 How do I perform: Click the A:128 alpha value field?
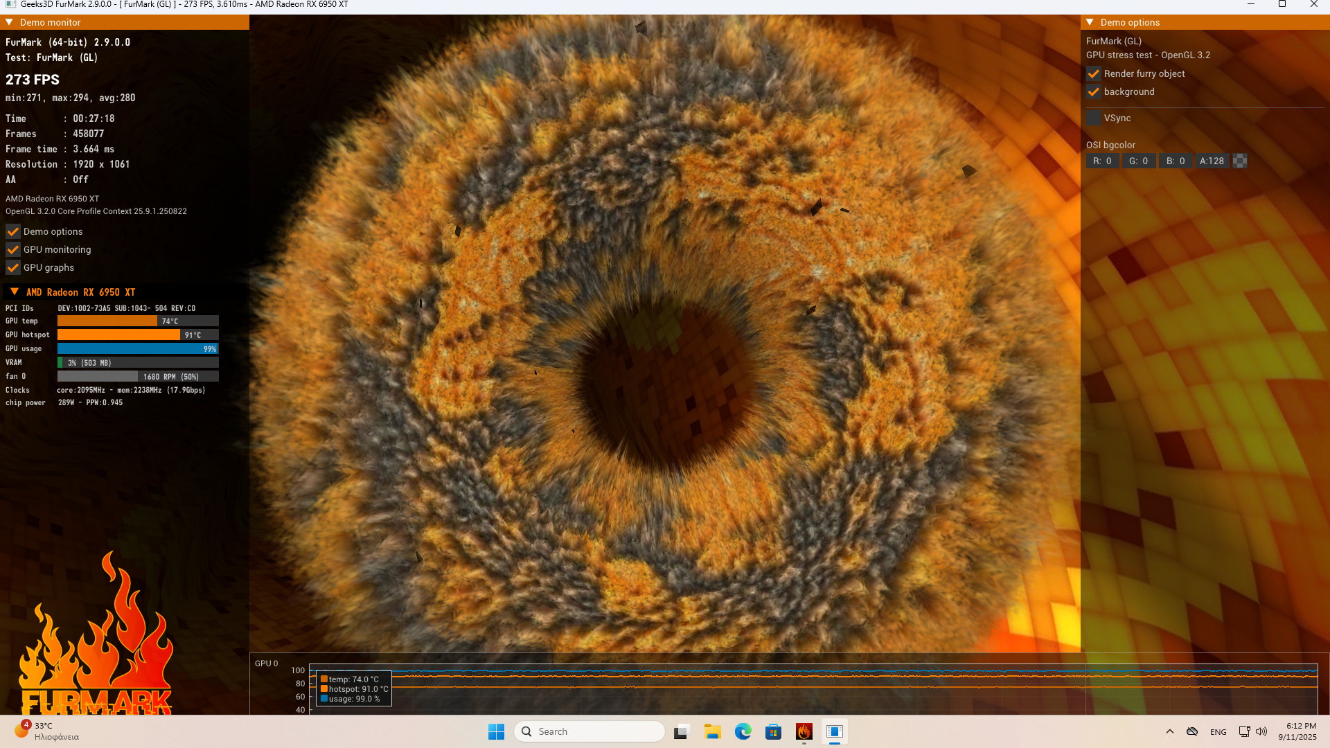[1212, 161]
